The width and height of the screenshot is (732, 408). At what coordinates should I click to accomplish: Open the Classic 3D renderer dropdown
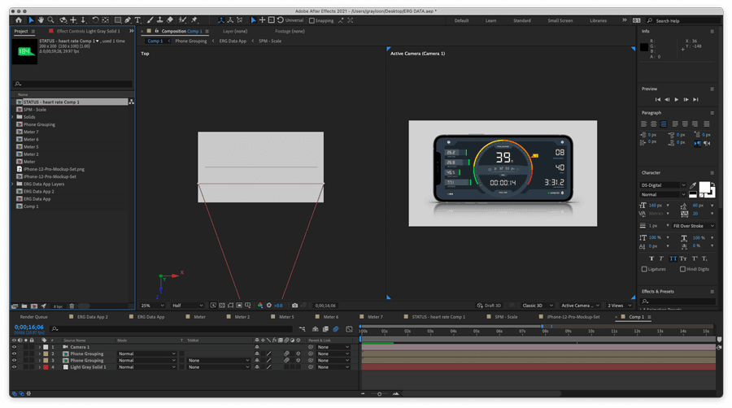(538, 306)
